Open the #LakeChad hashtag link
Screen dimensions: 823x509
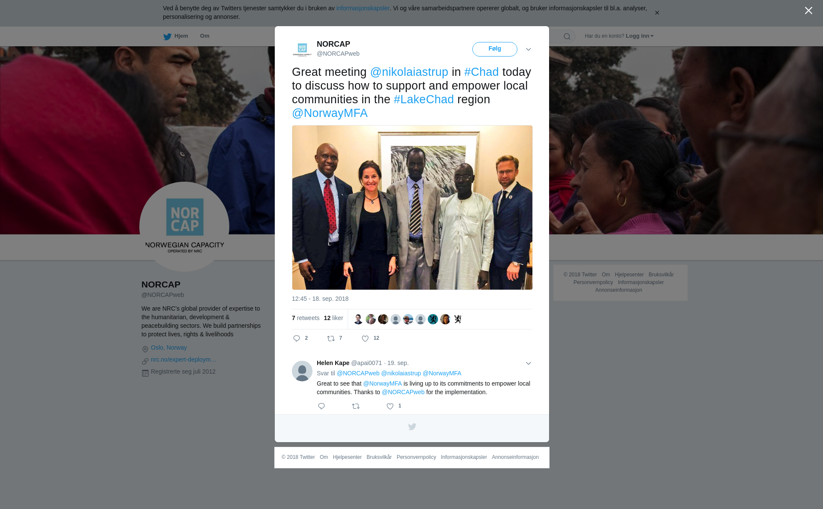(424, 99)
